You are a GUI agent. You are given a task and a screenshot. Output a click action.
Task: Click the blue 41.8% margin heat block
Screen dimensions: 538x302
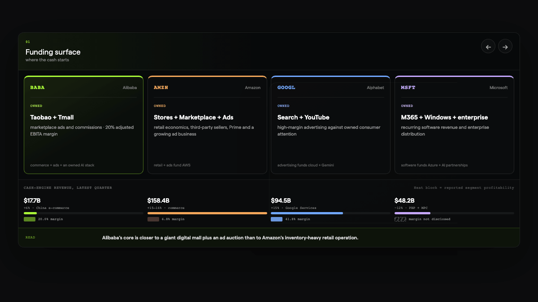pyautogui.click(x=277, y=219)
